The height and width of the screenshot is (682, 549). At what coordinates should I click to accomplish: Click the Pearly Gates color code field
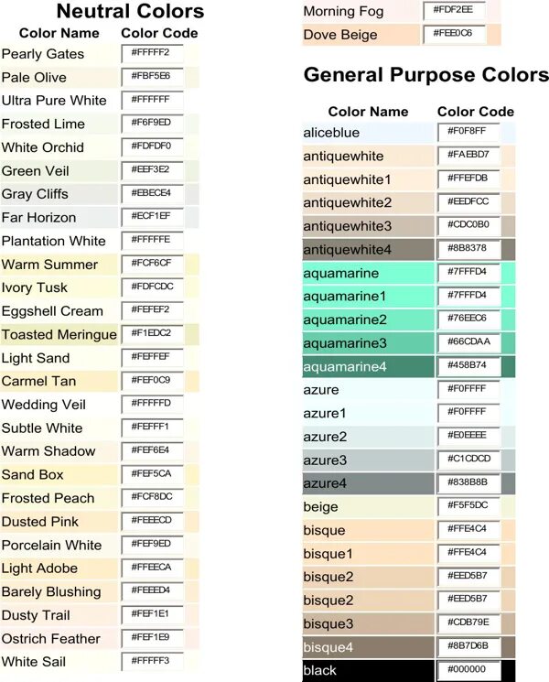[152, 54]
